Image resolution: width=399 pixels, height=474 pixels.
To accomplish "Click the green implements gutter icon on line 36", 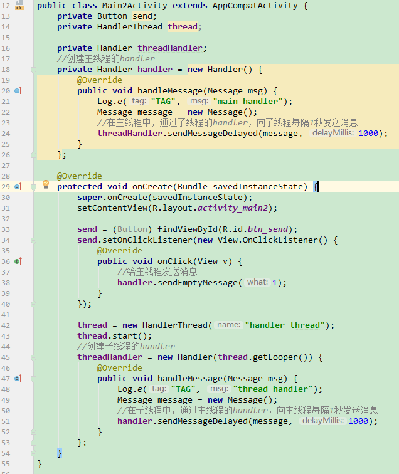I will [x=18, y=261].
